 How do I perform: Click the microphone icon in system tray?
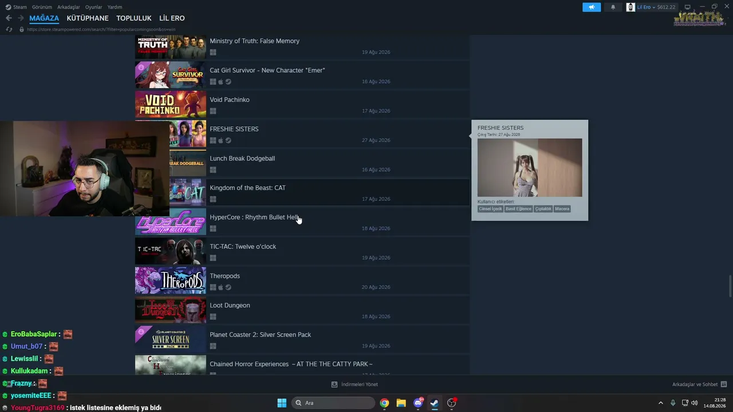pyautogui.click(x=673, y=403)
